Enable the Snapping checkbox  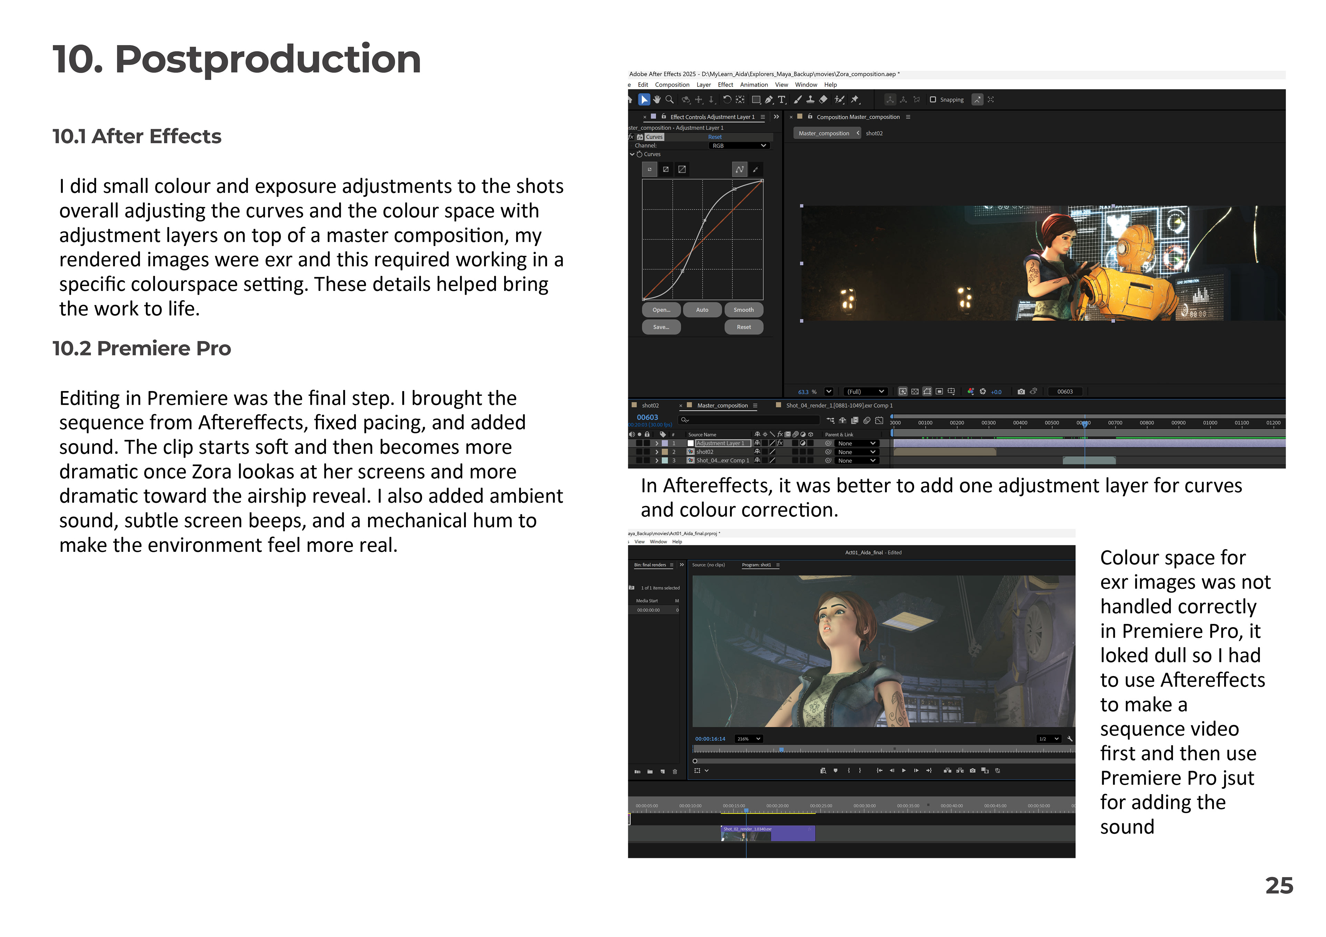(933, 100)
